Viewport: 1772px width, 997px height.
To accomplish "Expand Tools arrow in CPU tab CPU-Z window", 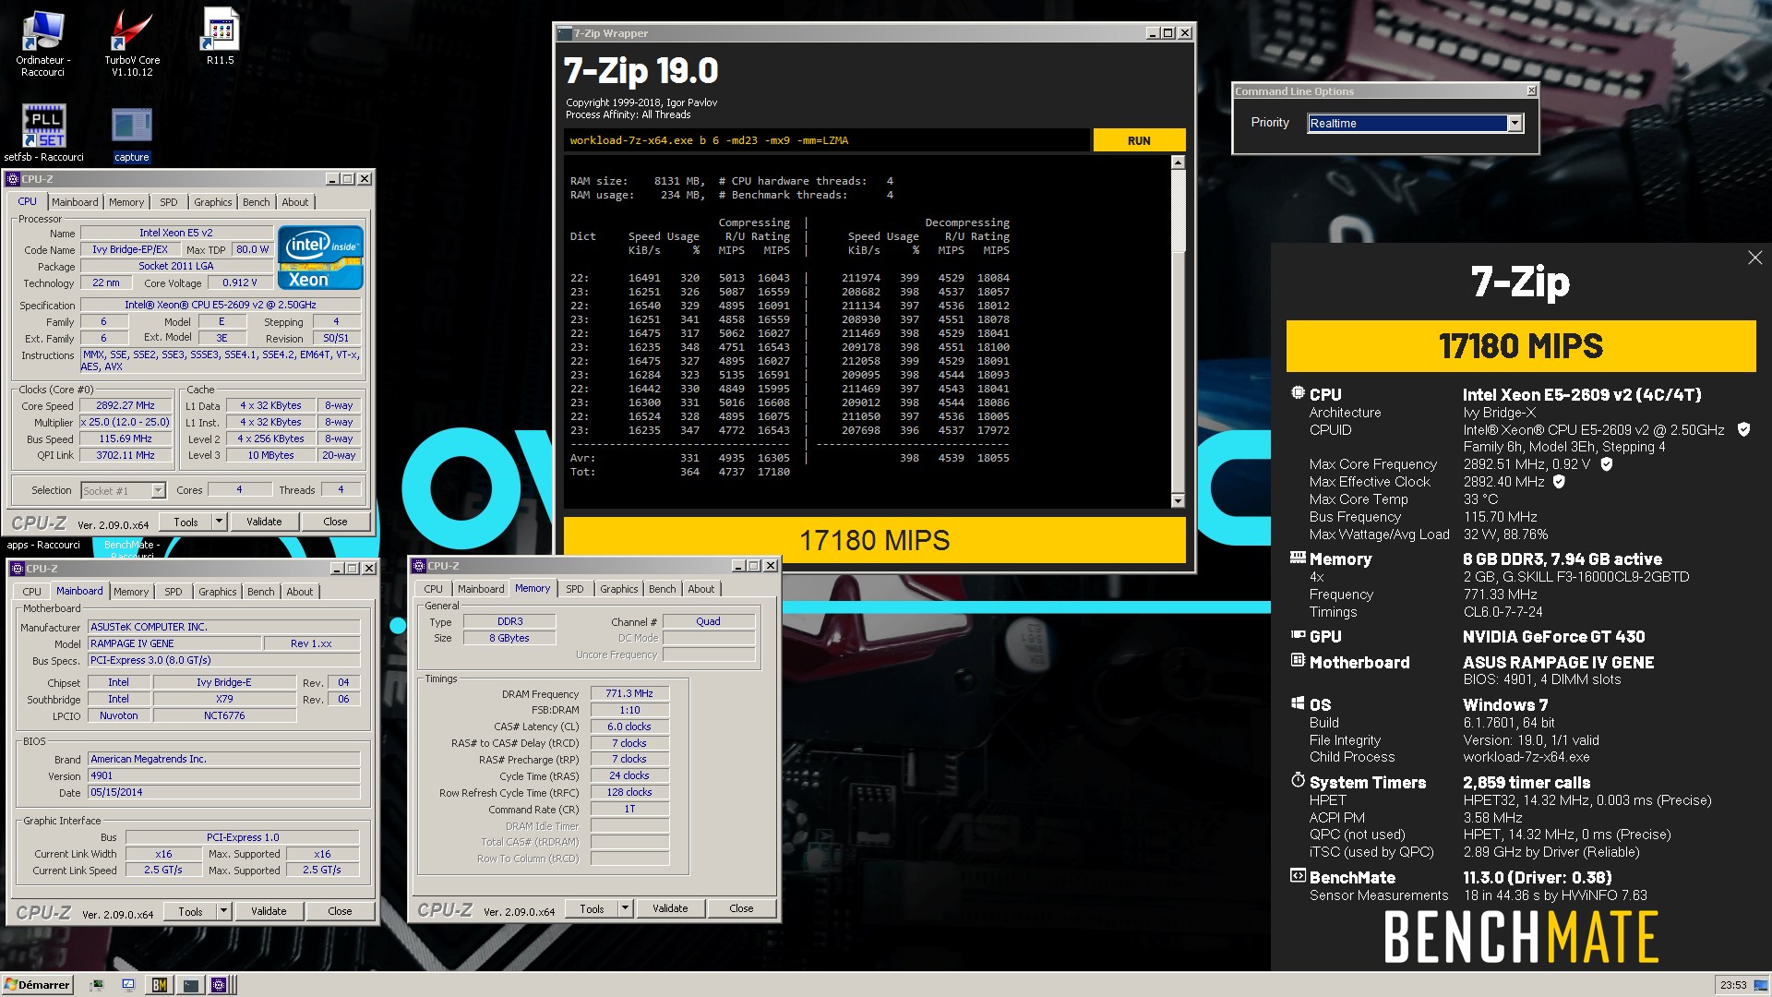I will (220, 522).
